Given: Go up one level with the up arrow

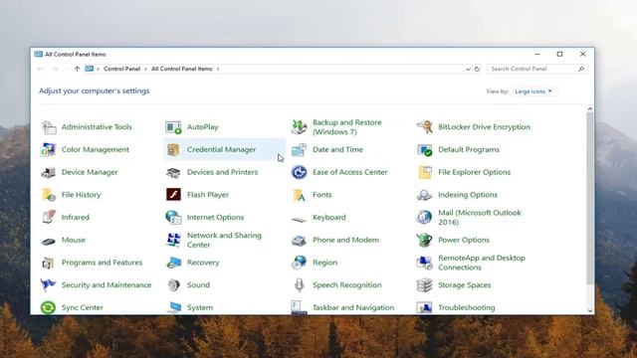Looking at the screenshot, I should pos(77,69).
